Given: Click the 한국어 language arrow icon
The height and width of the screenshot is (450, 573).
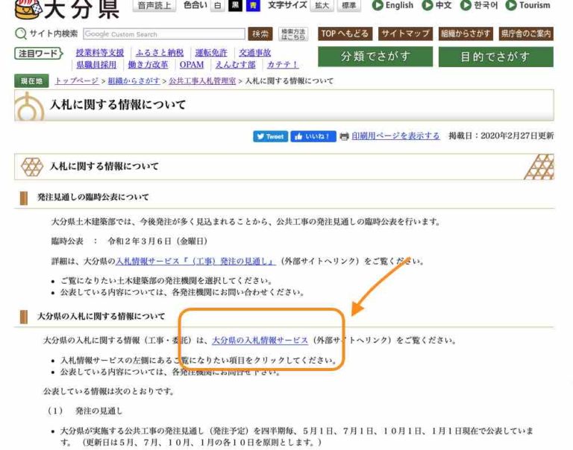Looking at the screenshot, I should click(x=466, y=5).
